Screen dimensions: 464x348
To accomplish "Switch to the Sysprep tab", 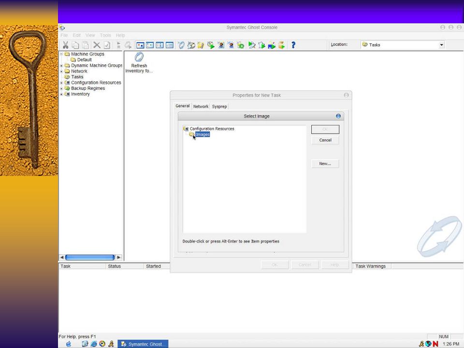I will click(219, 106).
